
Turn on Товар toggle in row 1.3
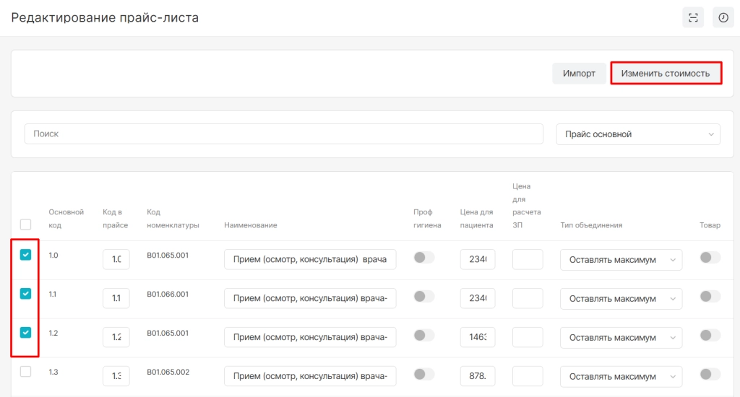(710, 374)
